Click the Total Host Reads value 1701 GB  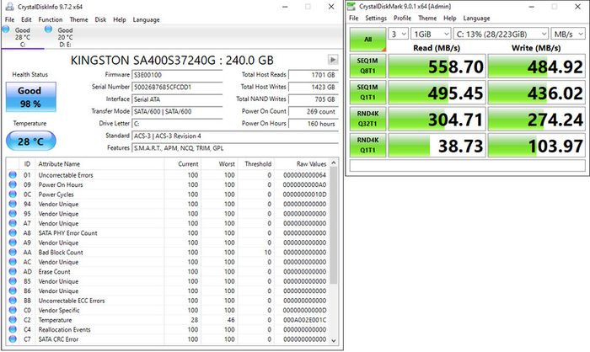[x=313, y=75]
